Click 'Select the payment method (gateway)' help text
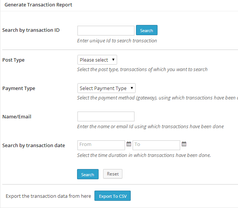238x208 pixels. pos(158,98)
